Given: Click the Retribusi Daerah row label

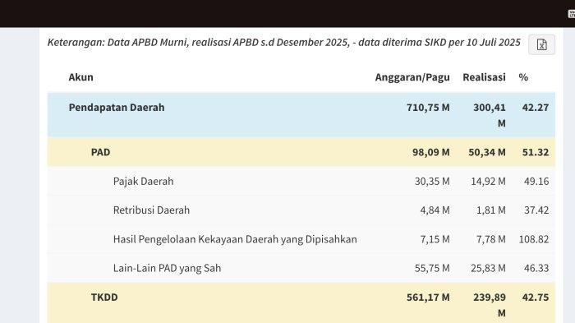Looking at the screenshot, I should point(151,210).
